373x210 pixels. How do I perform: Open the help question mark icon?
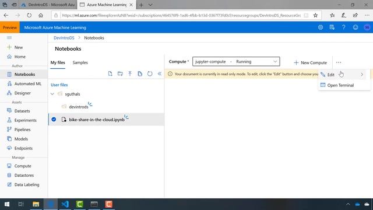point(344,27)
